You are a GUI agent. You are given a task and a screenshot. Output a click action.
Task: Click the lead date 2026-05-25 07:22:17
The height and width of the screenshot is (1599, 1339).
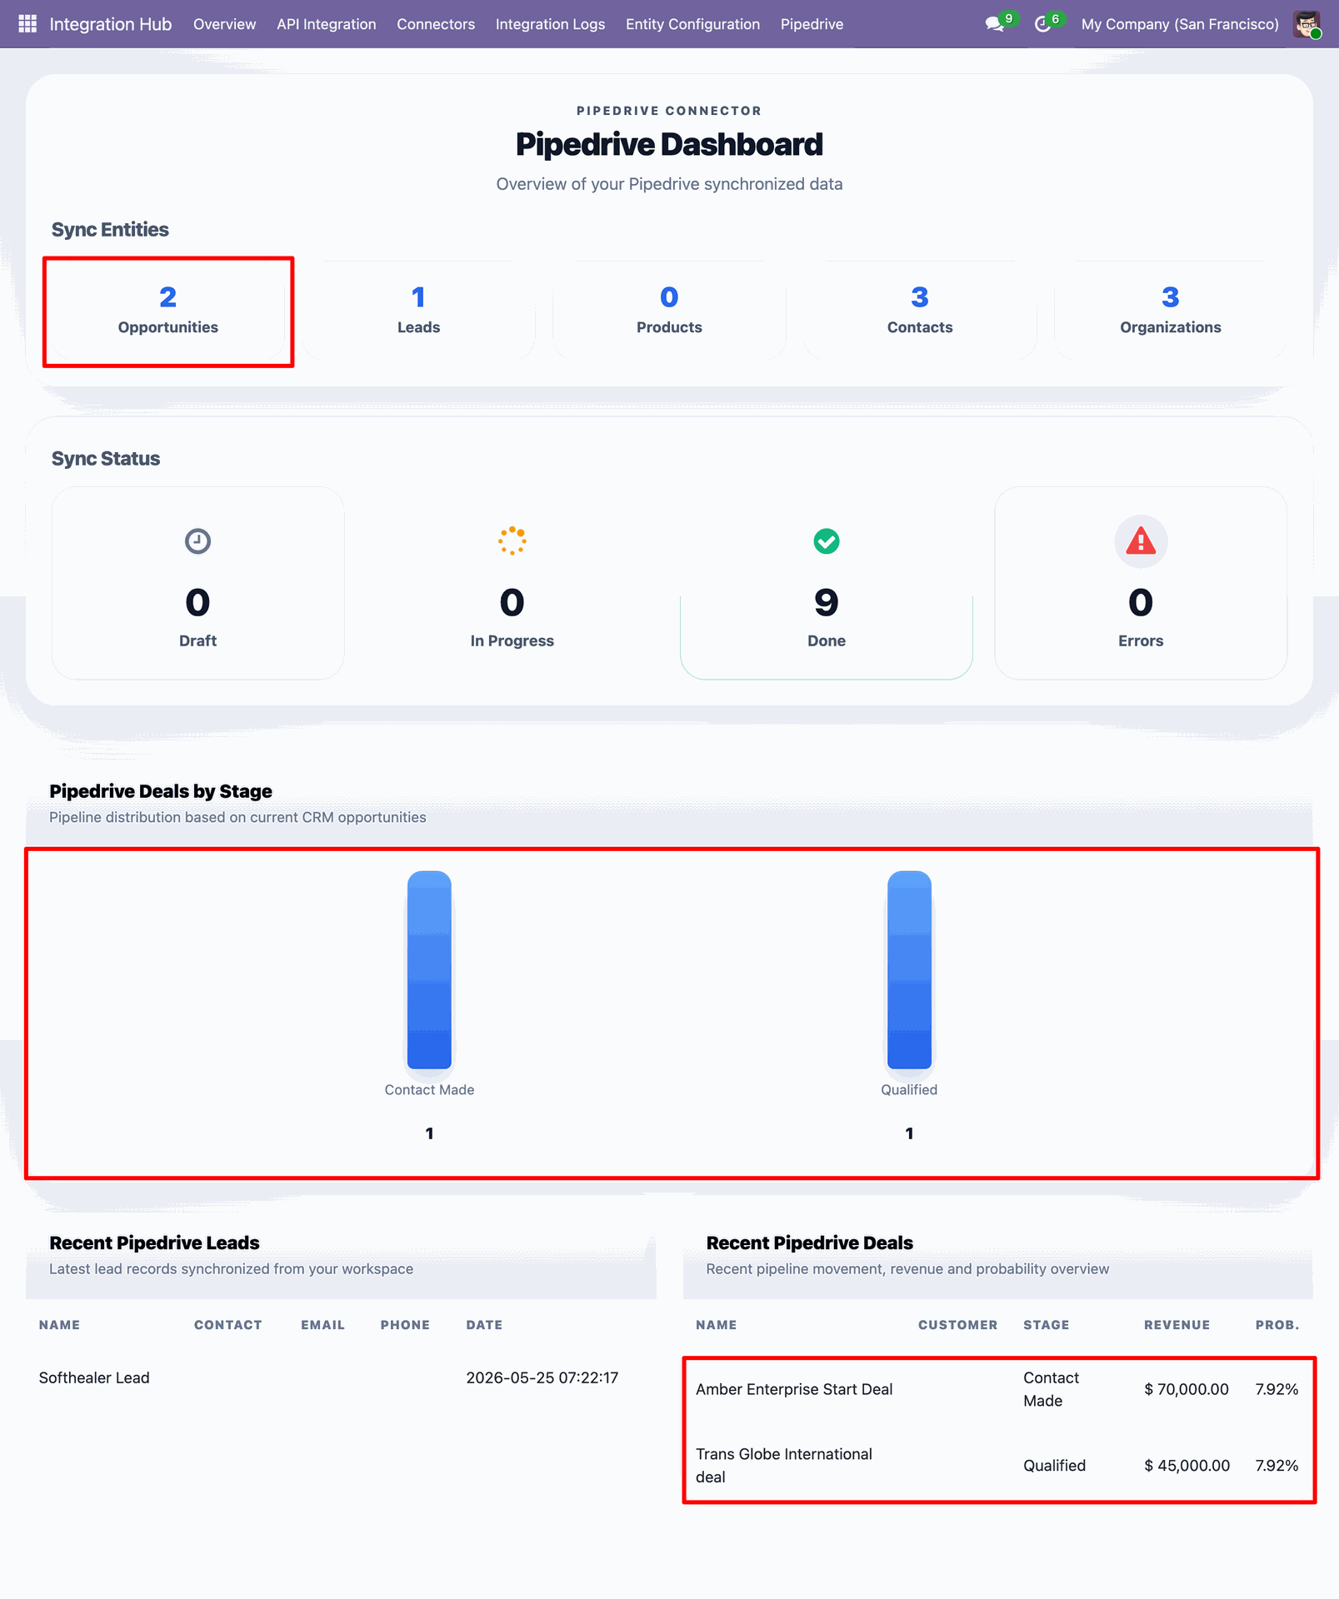pos(542,1377)
